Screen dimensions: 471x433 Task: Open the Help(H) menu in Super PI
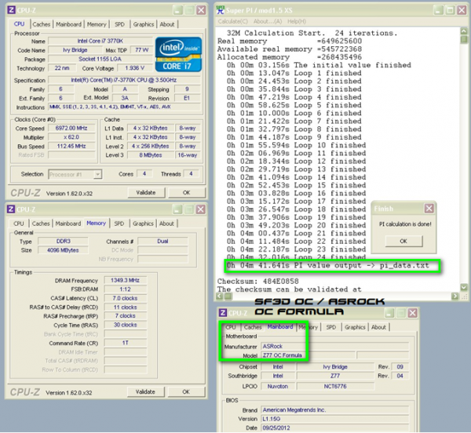coord(297,21)
